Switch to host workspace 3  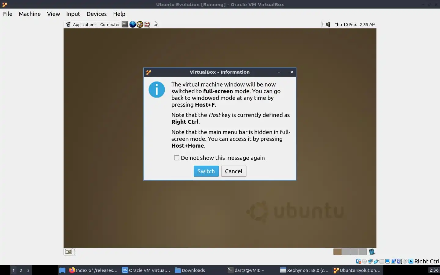28,270
